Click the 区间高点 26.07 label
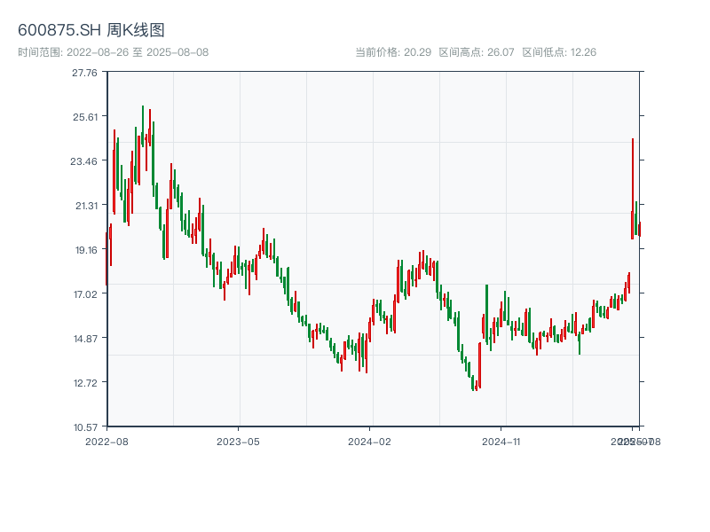This screenshot has width=710, height=532. click(477, 52)
